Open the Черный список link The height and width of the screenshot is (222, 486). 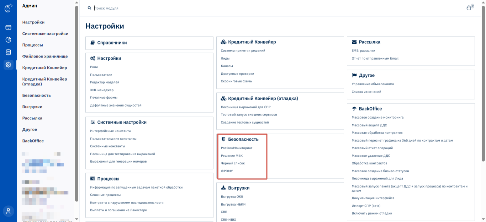[233, 163]
